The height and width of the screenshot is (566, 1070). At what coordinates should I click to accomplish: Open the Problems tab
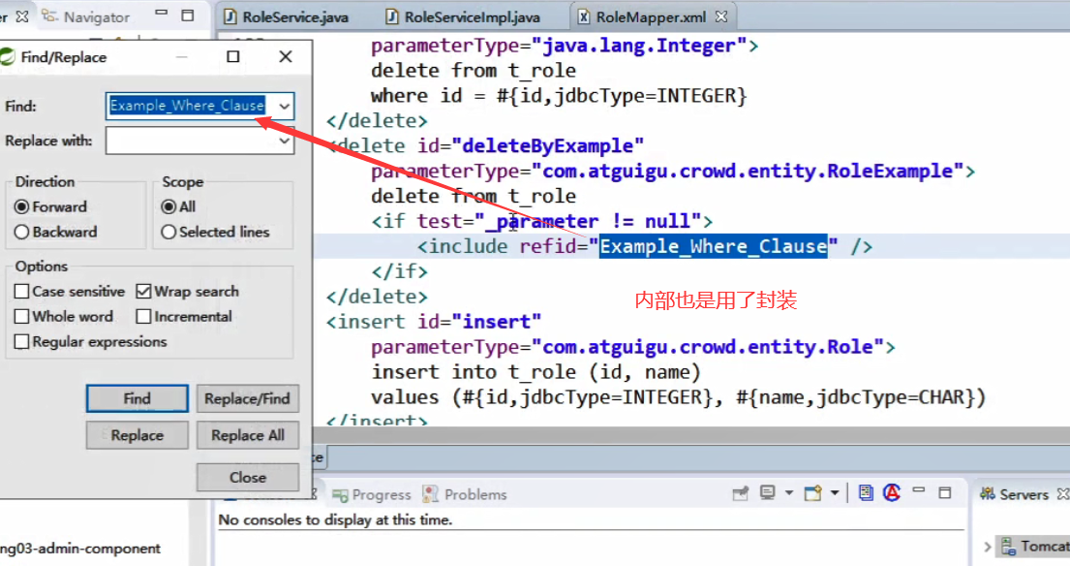click(466, 494)
